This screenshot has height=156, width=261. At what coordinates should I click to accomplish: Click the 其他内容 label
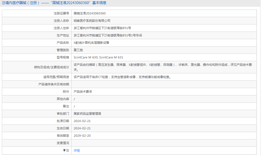pyautogui.click(x=63, y=99)
